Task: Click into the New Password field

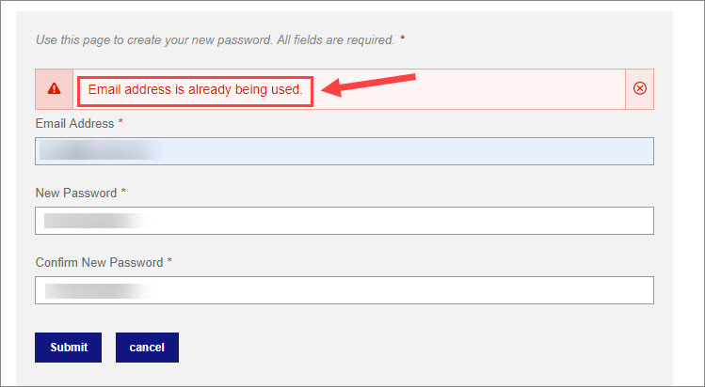Action: click(x=344, y=221)
